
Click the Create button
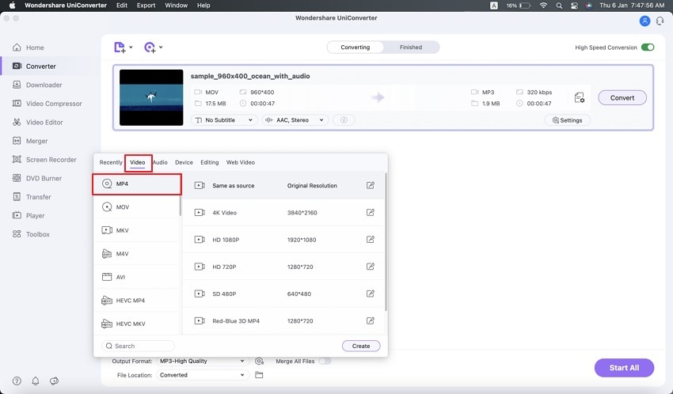tap(361, 346)
